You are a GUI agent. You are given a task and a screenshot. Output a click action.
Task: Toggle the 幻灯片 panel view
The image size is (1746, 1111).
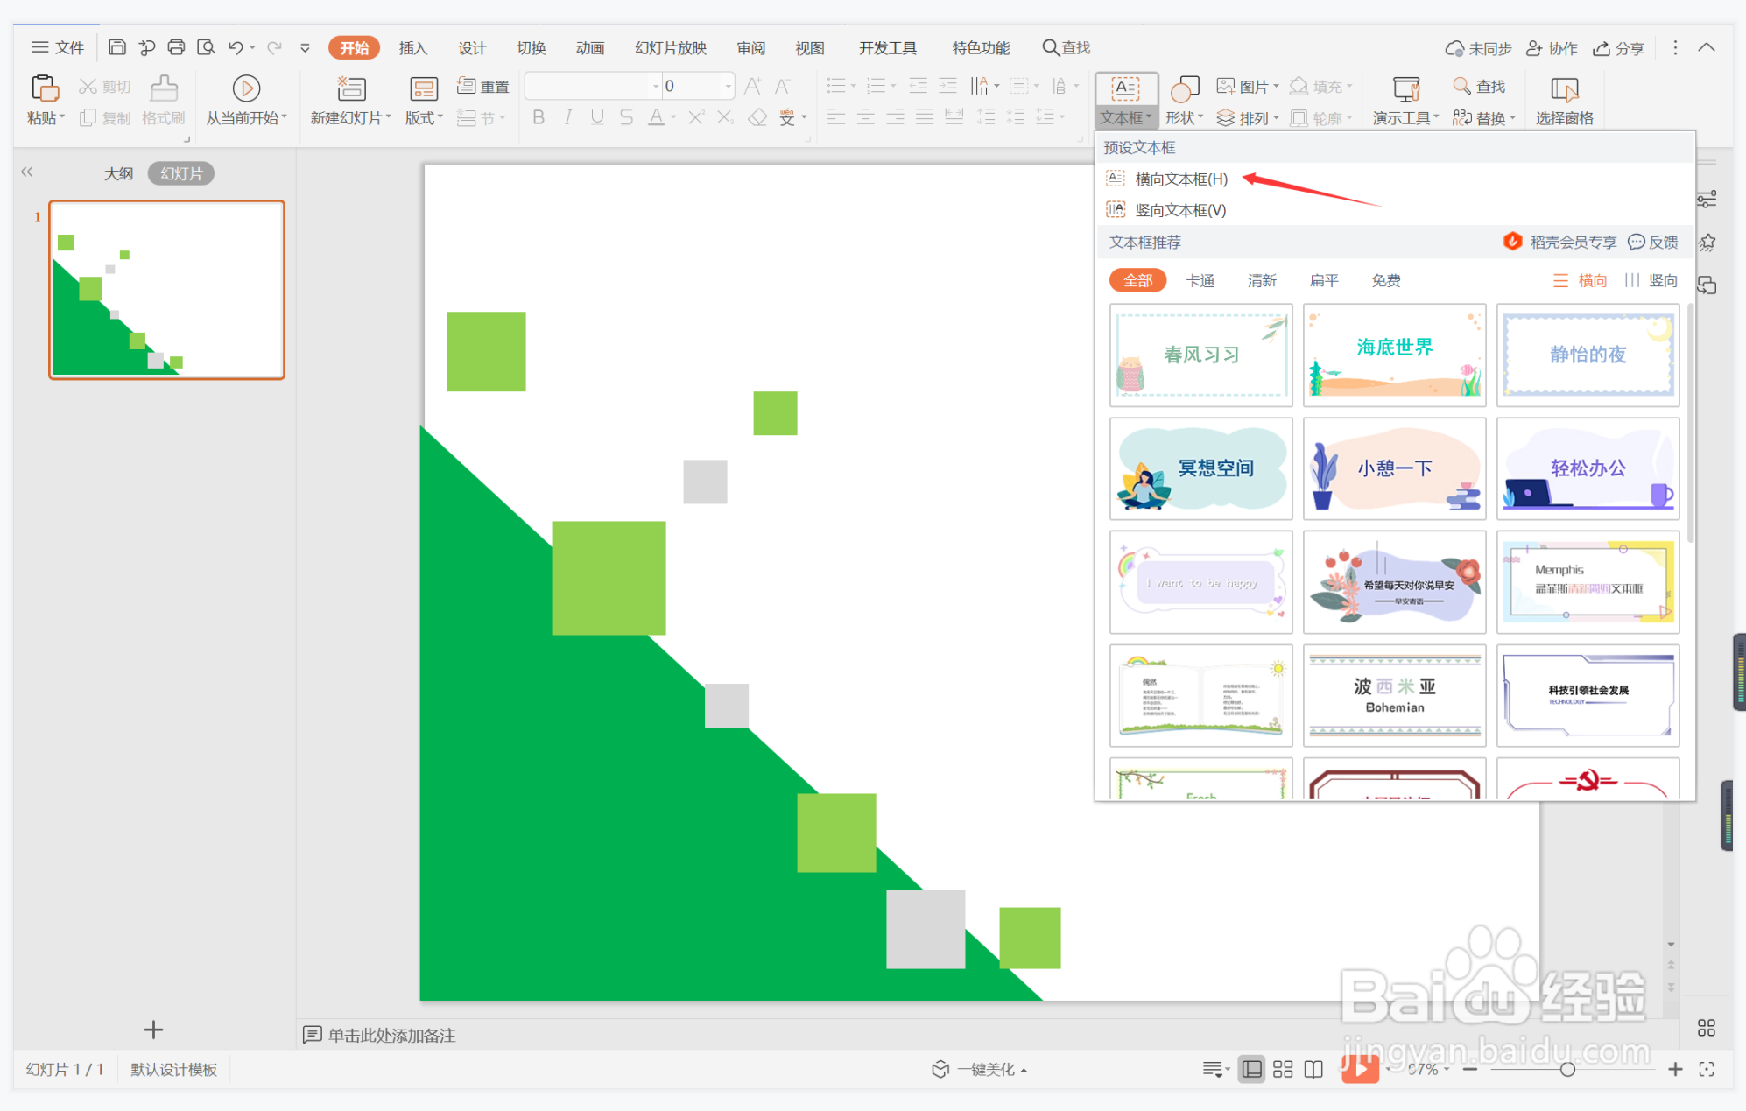[x=181, y=173]
